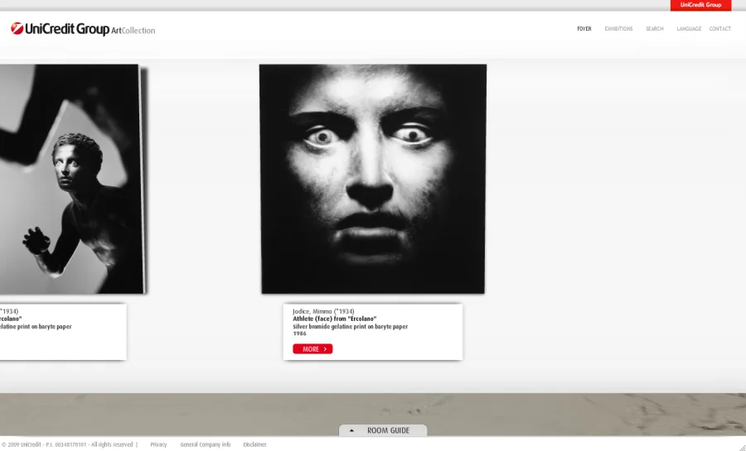Click the Art Collection text in header
The width and height of the screenshot is (746, 451).
tap(133, 31)
